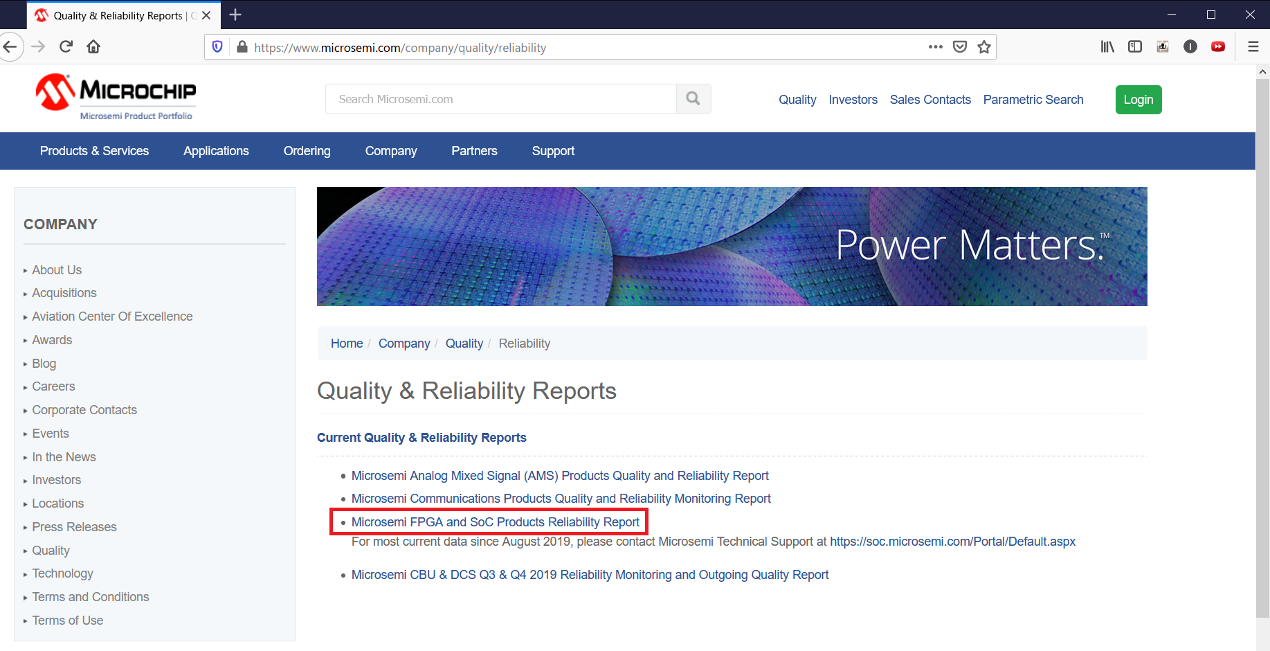Toggle the sidebar view icon
Viewport: 1270px width, 651px height.
click(x=1135, y=47)
